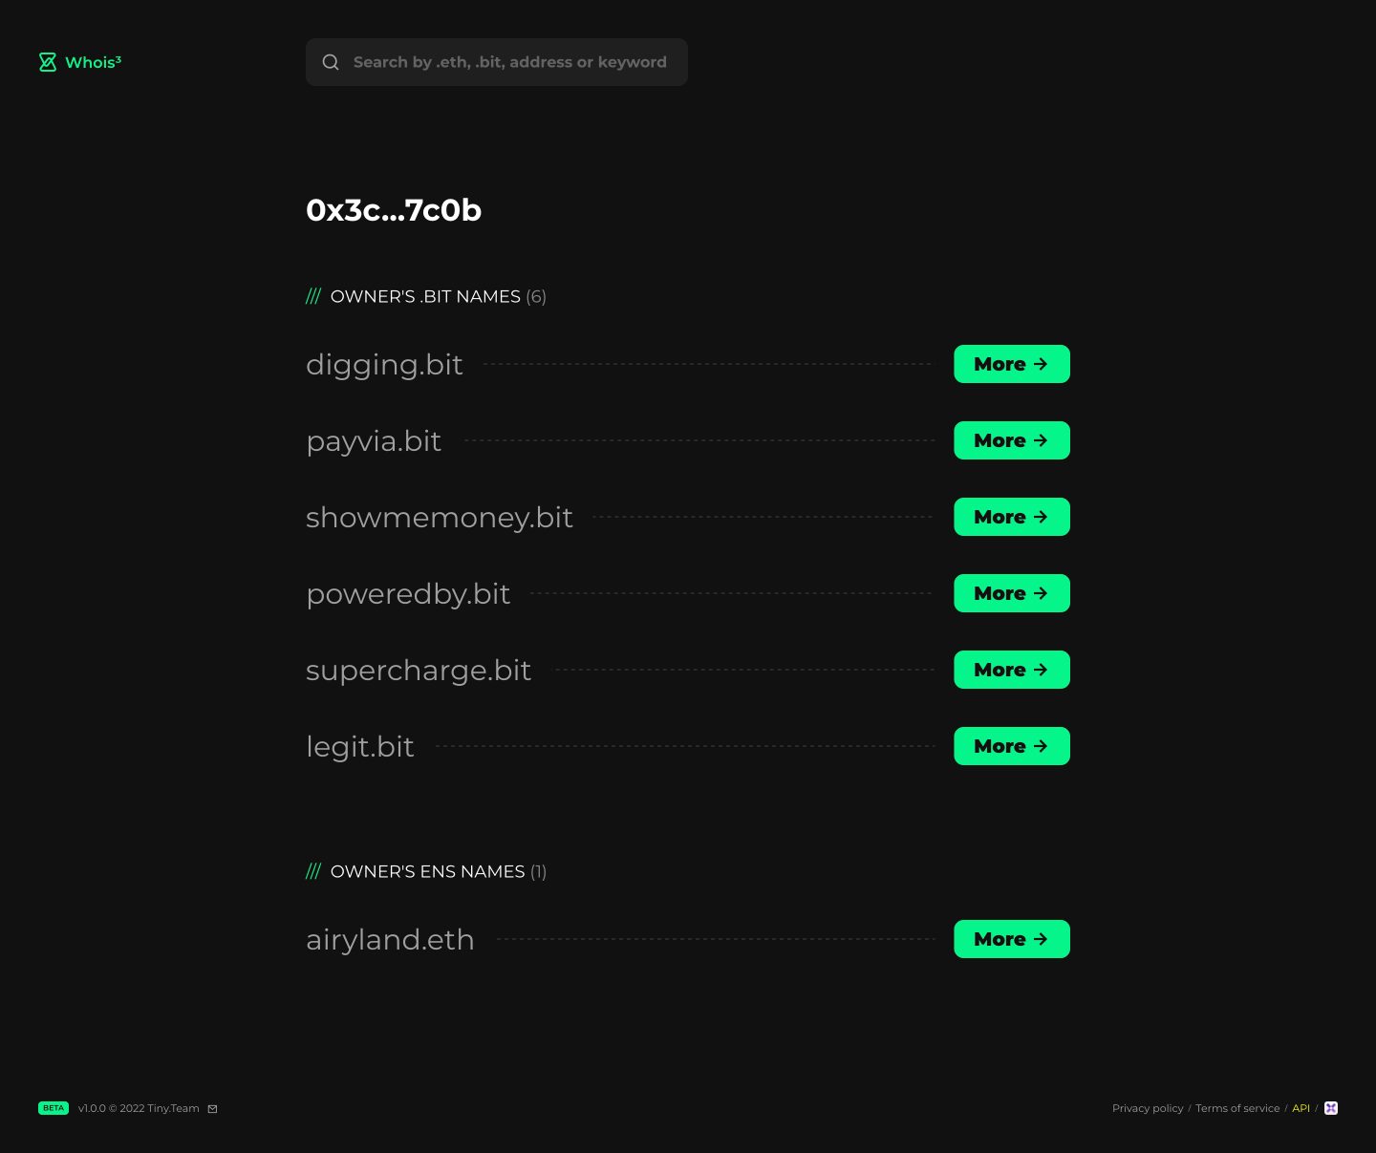The width and height of the screenshot is (1376, 1153).
Task: Select the airyland.eth name
Action: 390,939
